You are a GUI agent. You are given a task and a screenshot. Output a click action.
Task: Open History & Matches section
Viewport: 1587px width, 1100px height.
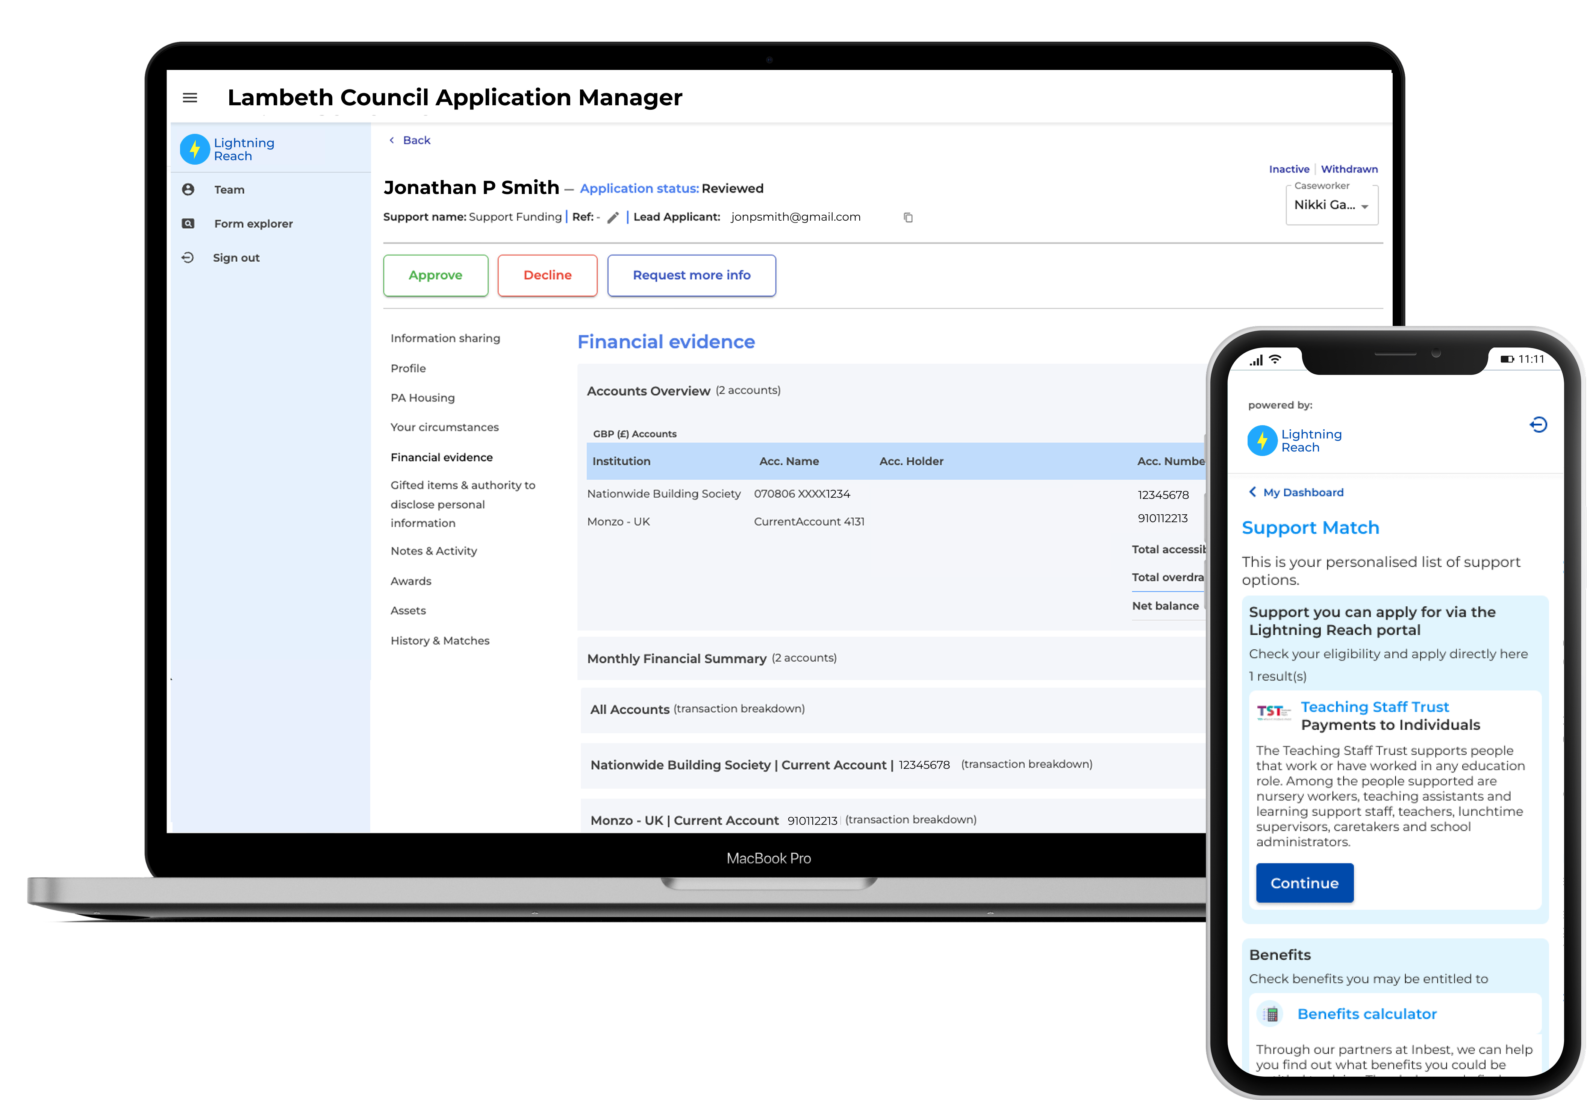(440, 641)
